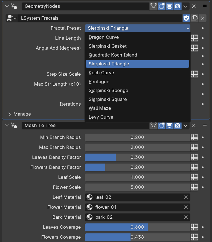Clear the Leaf Material field
The image size is (212, 242).
[x=186, y=197]
